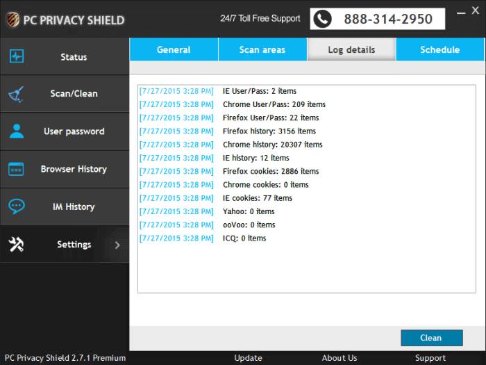Click the PC PRIVACY SHIELD title text
The image size is (486, 365).
click(x=74, y=20)
